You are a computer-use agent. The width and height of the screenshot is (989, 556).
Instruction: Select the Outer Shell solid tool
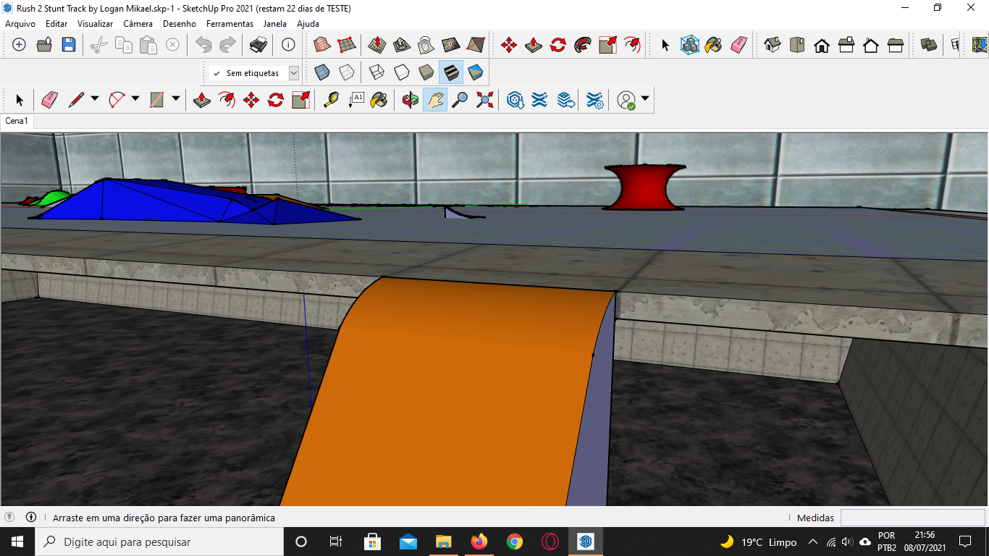(x=929, y=45)
